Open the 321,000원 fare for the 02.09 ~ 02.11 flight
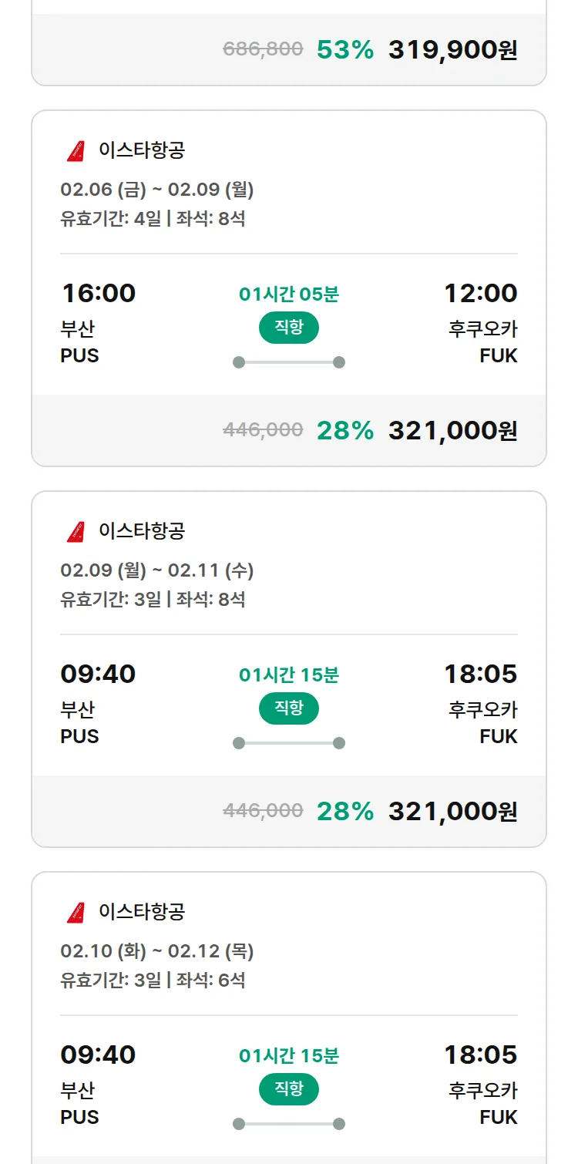The height and width of the screenshot is (1164, 578). coord(452,812)
